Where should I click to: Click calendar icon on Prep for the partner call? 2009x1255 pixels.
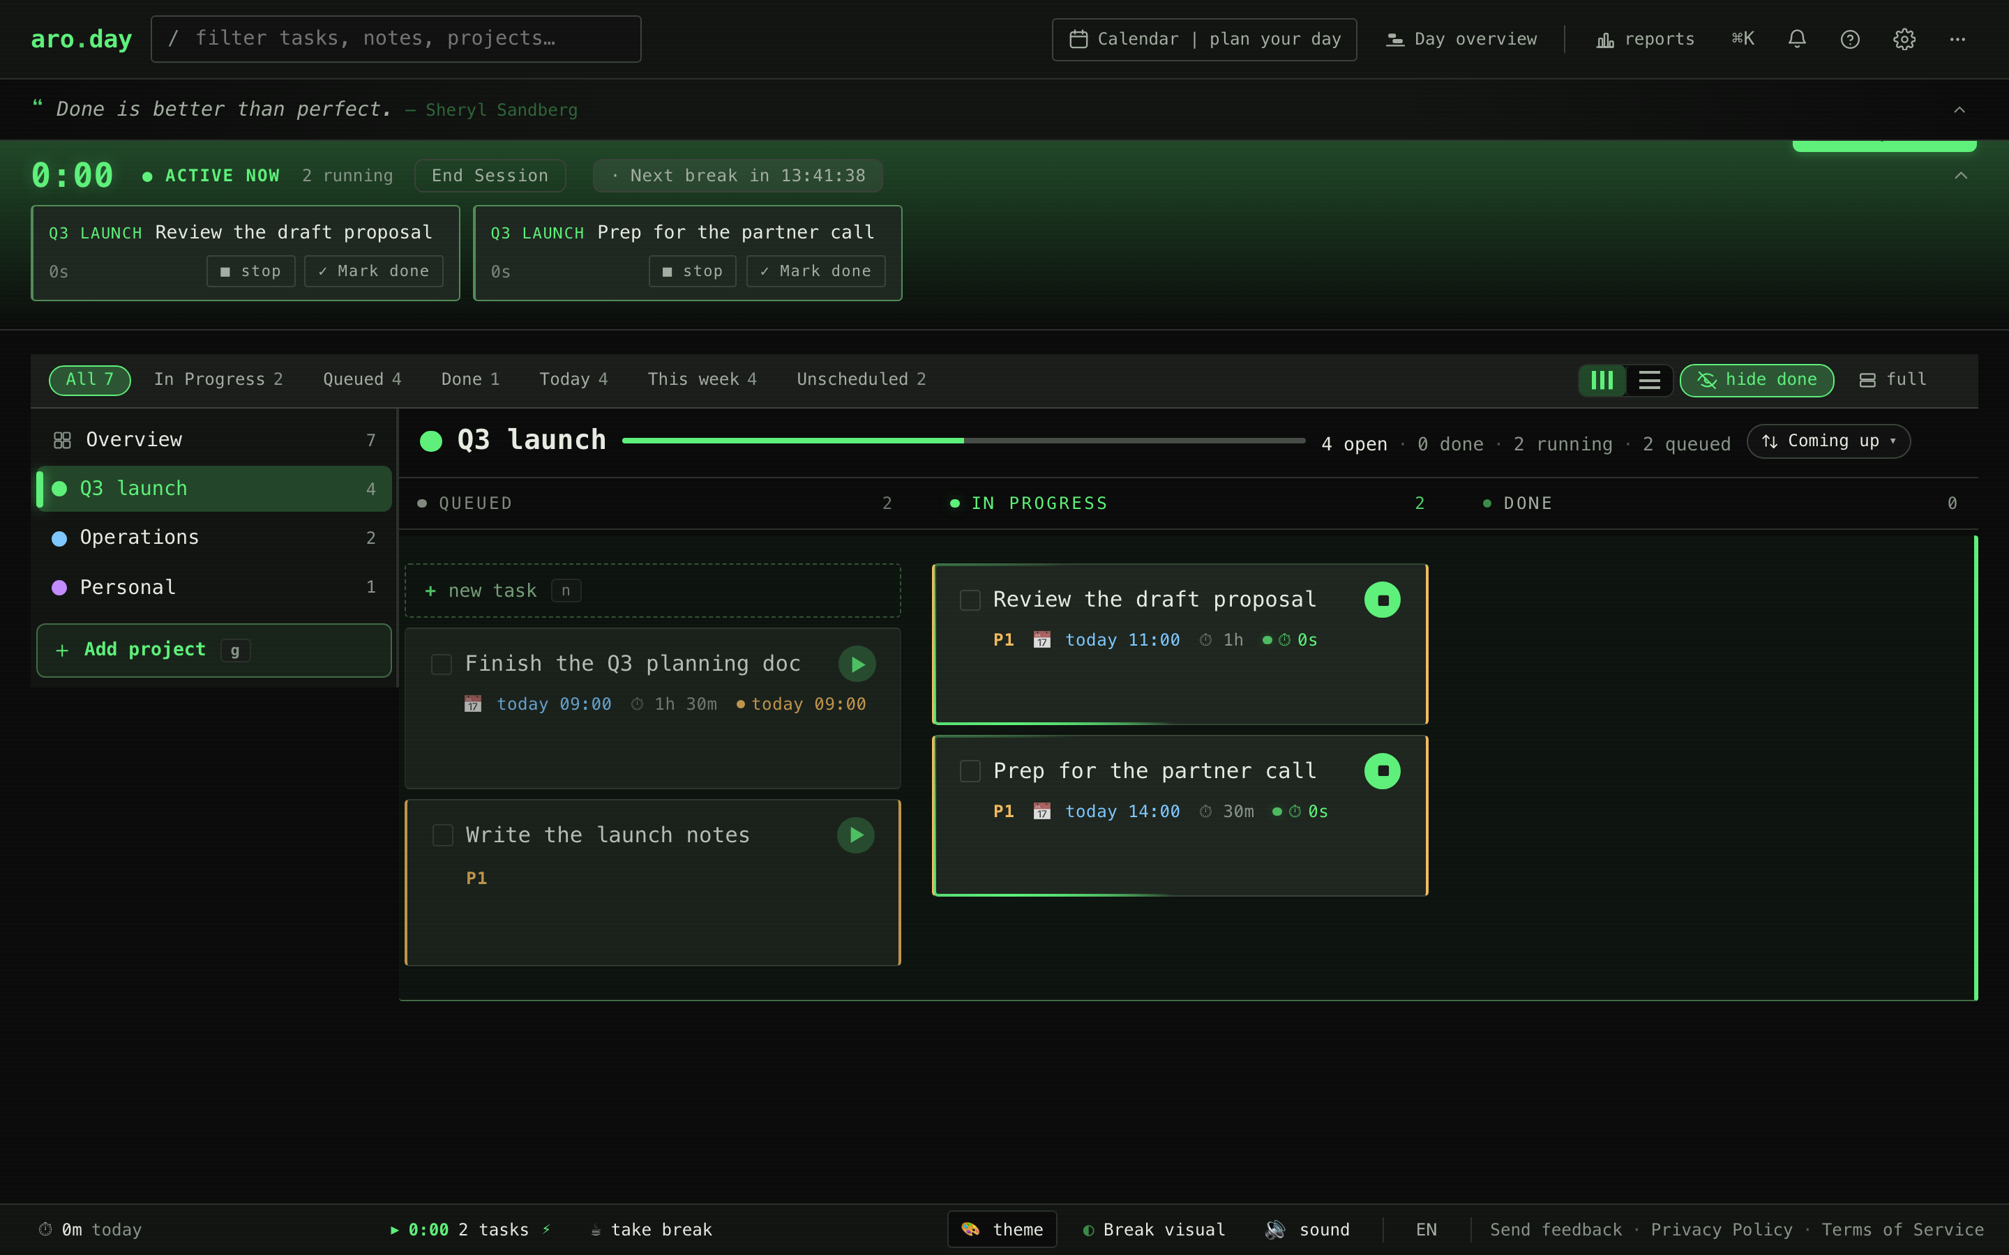pos(1042,811)
